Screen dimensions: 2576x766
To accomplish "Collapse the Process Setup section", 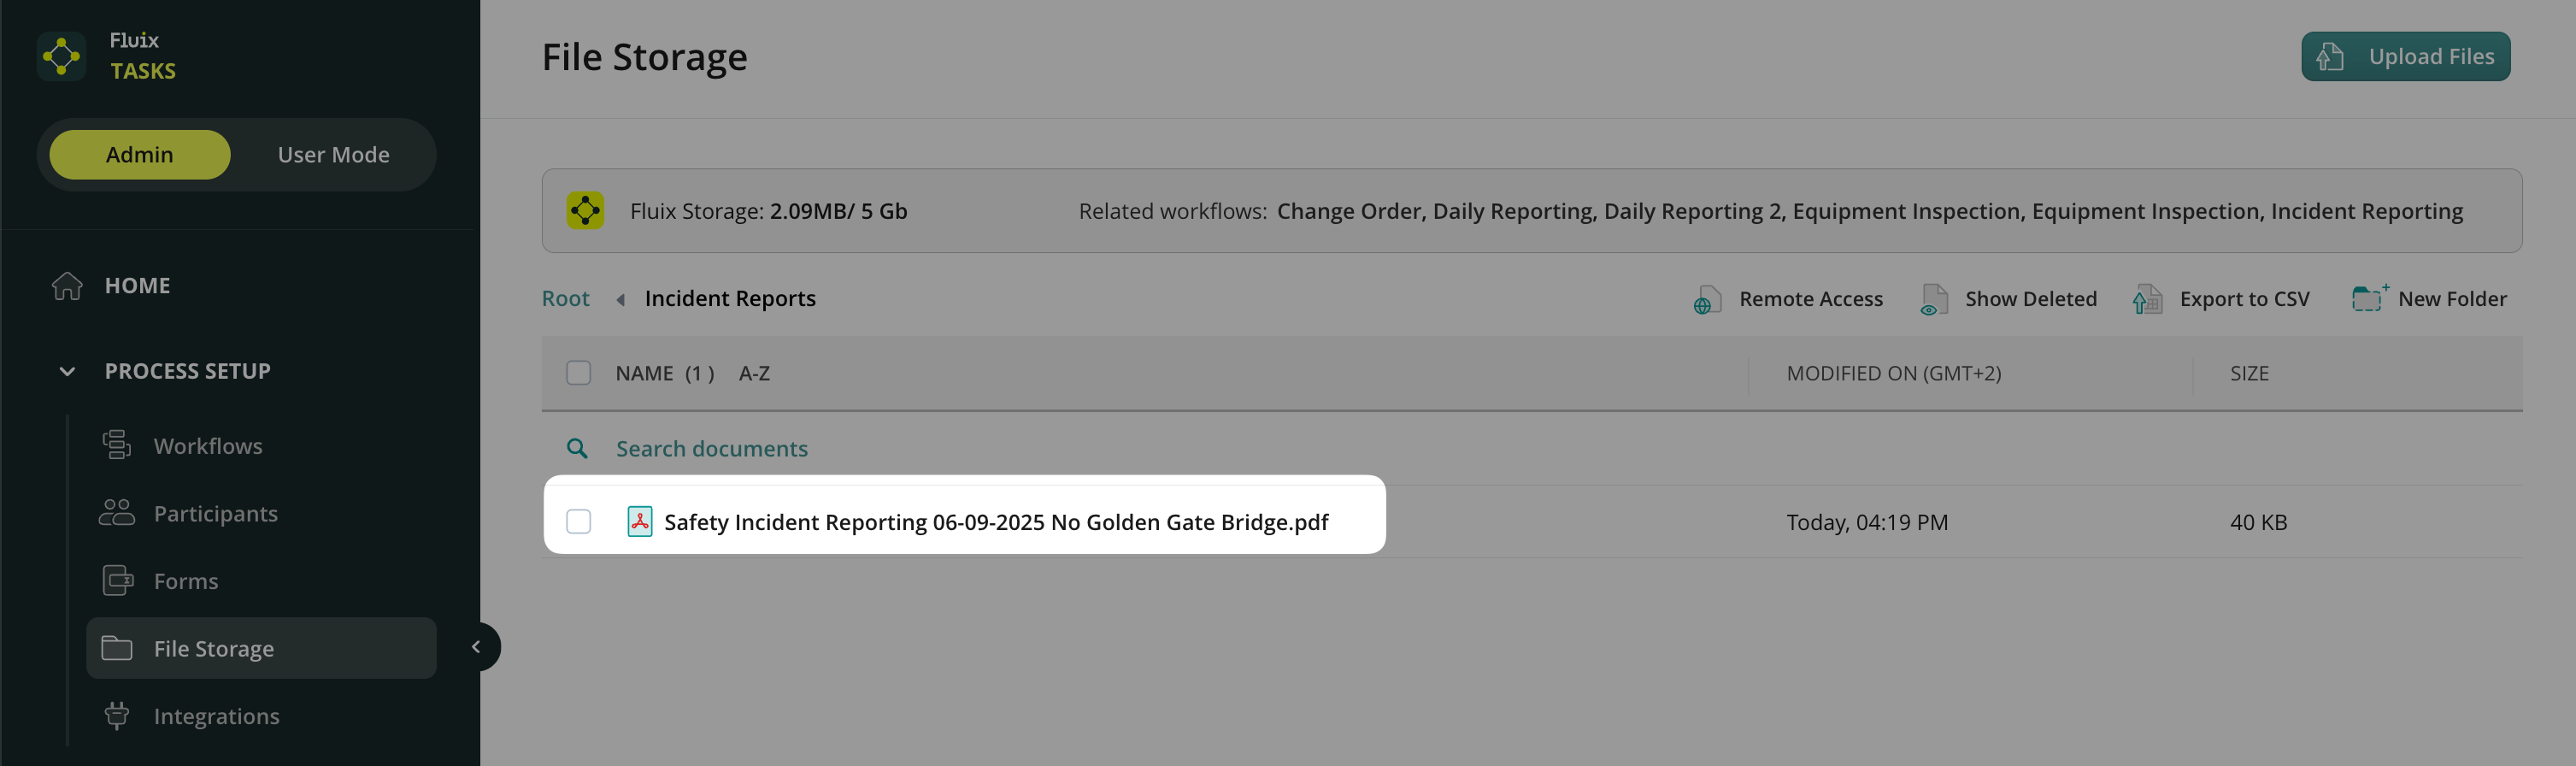I will pyautogui.click(x=67, y=371).
